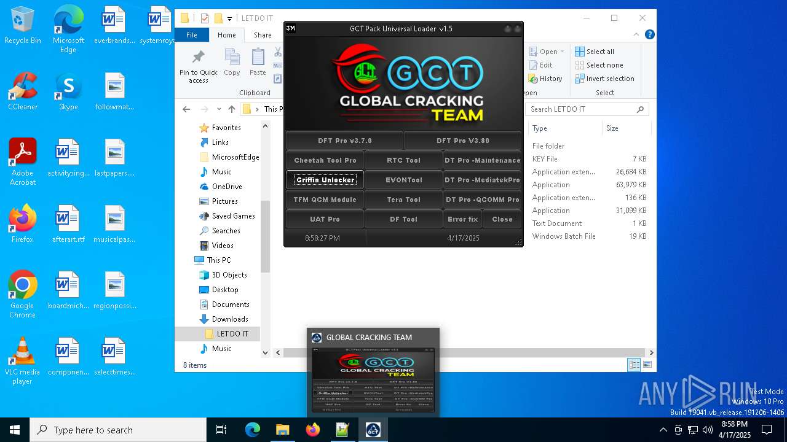The width and height of the screenshot is (787, 442).
Task: Go back in File Explorer
Action: click(x=186, y=109)
